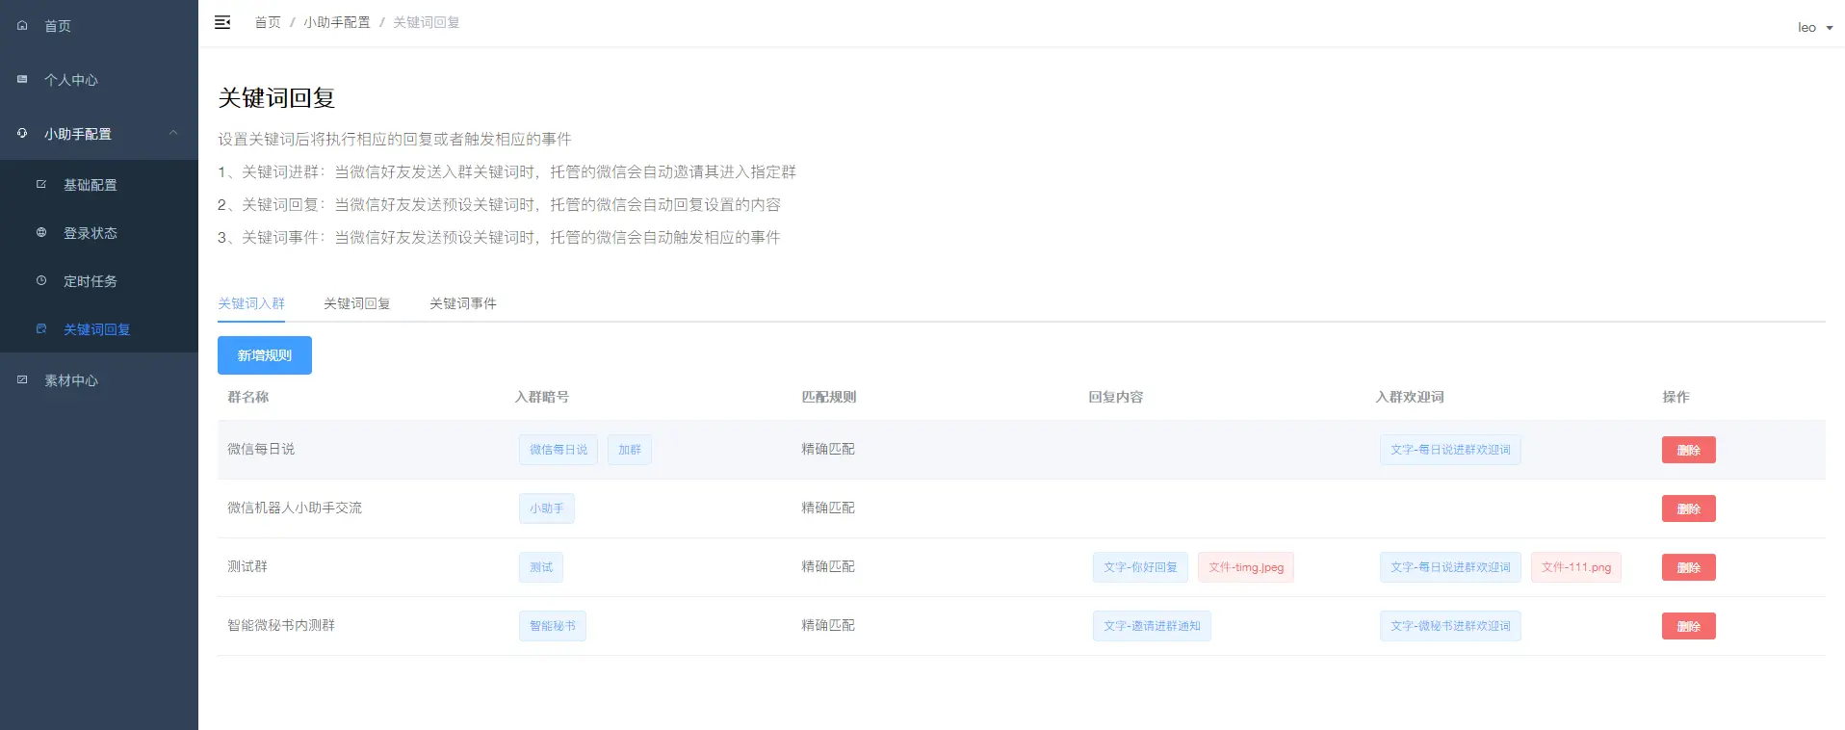Image resolution: width=1845 pixels, height=730 pixels.
Task: Collapse the 小助手配置 submenu chevron
Action: click(173, 134)
